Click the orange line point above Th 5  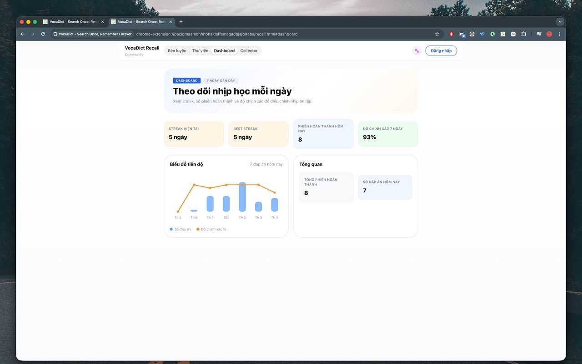pos(178,212)
